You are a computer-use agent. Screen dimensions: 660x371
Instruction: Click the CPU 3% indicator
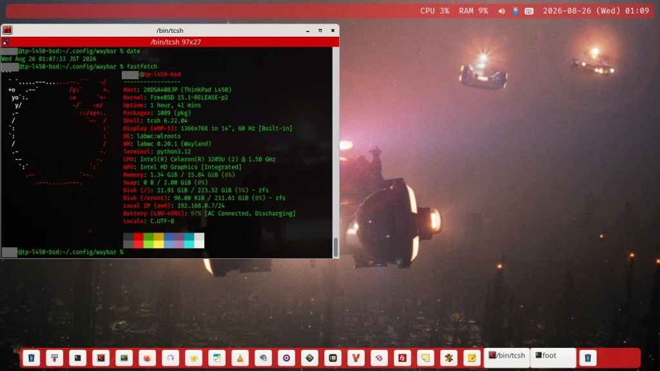[434, 11]
